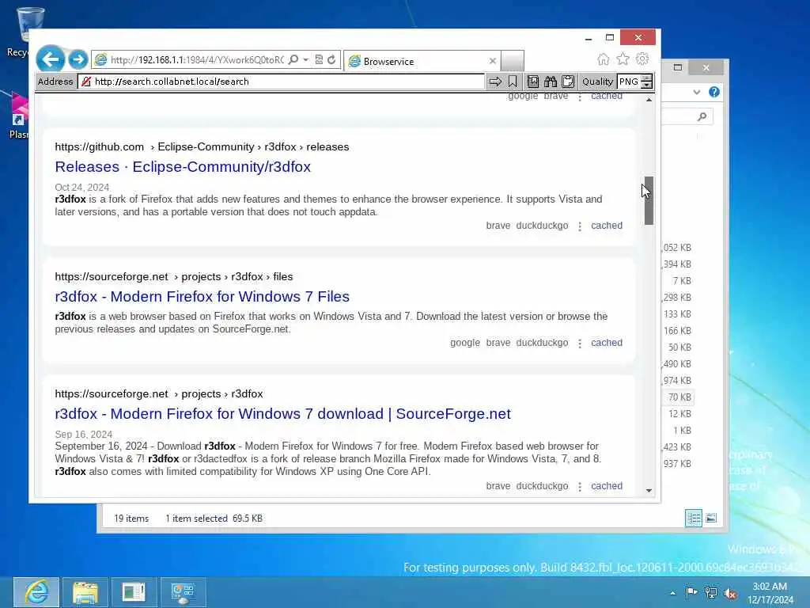Open the third taskbar app with green panel
The height and width of the screenshot is (608, 810).
(x=133, y=592)
